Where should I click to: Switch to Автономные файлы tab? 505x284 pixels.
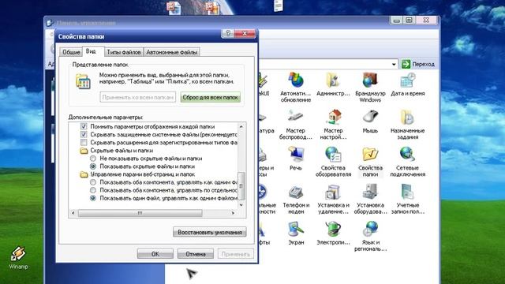pyautogui.click(x=172, y=52)
